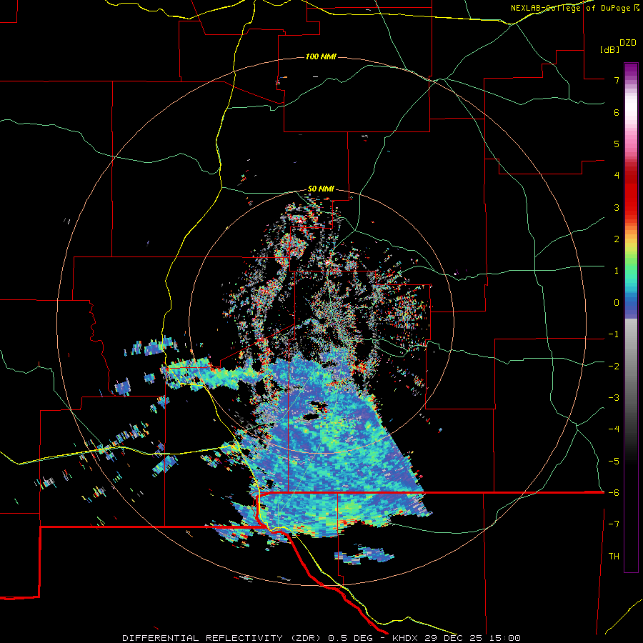Click the TH label on the scale
Image resolution: width=643 pixels, height=643 pixels.
coord(614,557)
